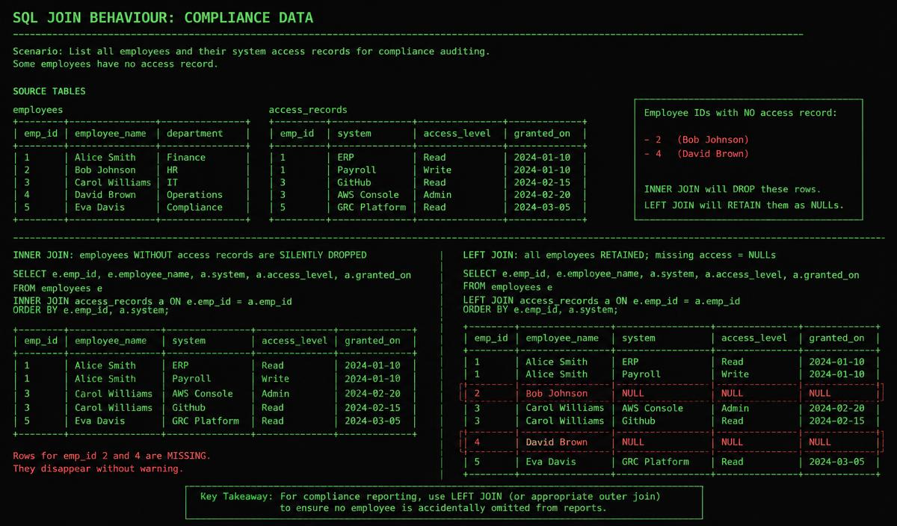Click 'Employee IDs with NO access record:' text
Viewport: 897px width, 526px height.
pyautogui.click(x=741, y=113)
